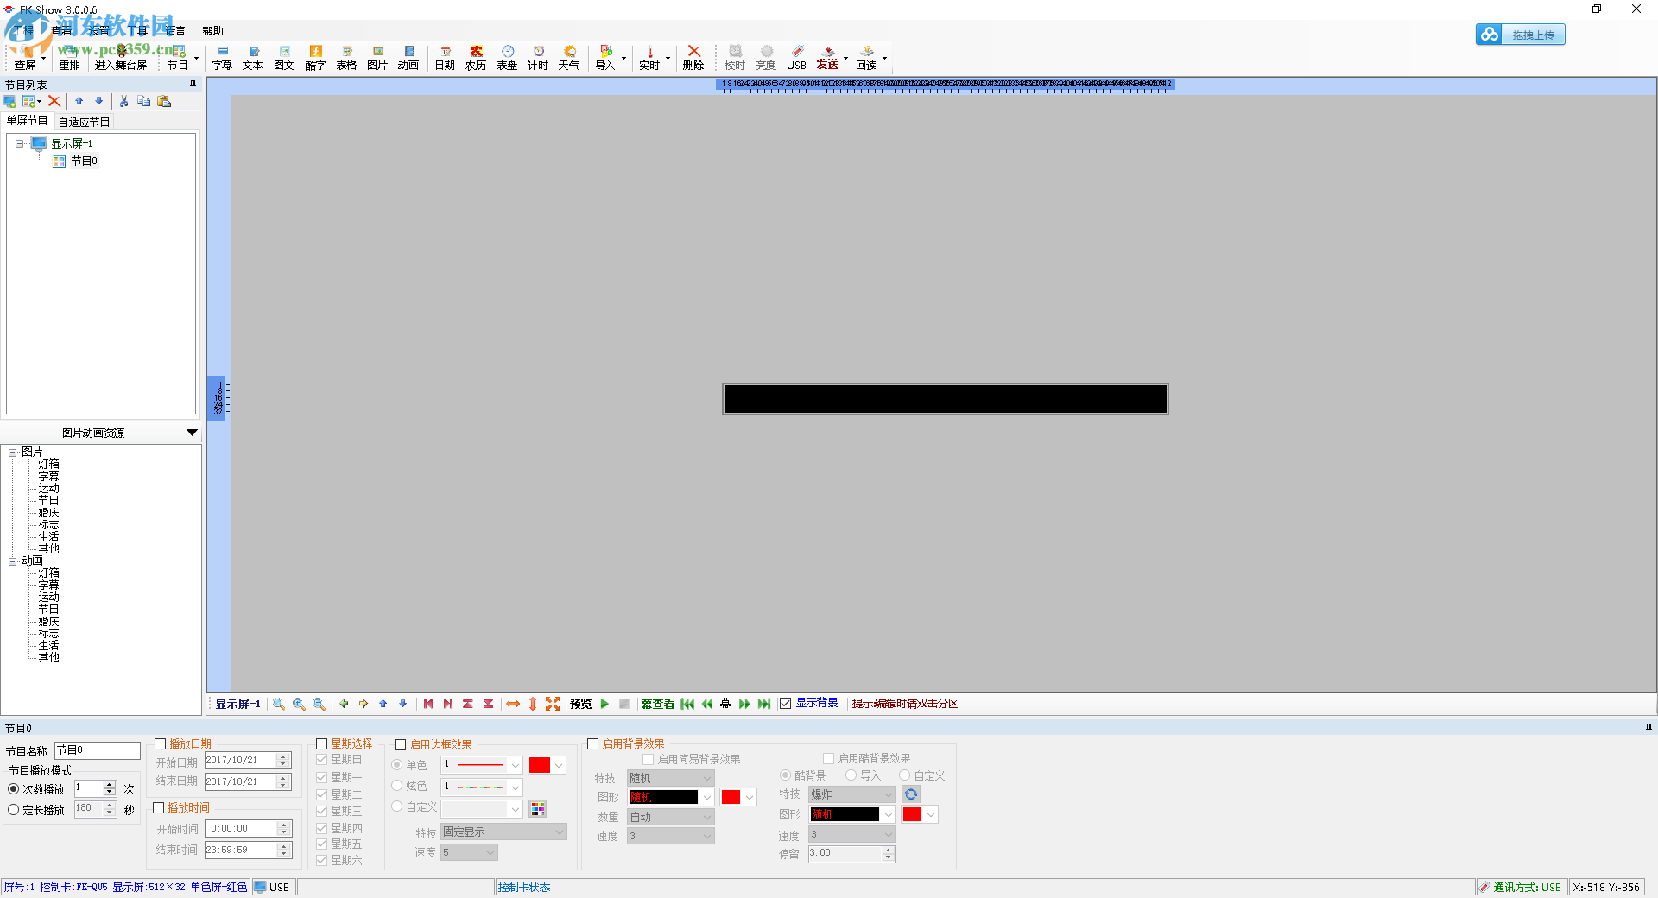Collapse the 动画 resource tree node
The height and width of the screenshot is (898, 1658).
tap(13, 561)
